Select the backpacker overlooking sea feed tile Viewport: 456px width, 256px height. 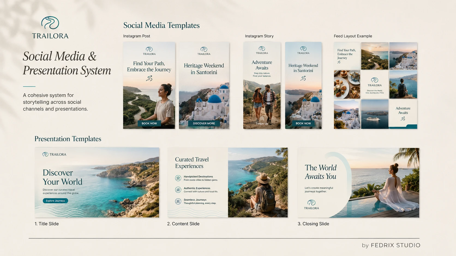pyautogui.click(x=403, y=85)
